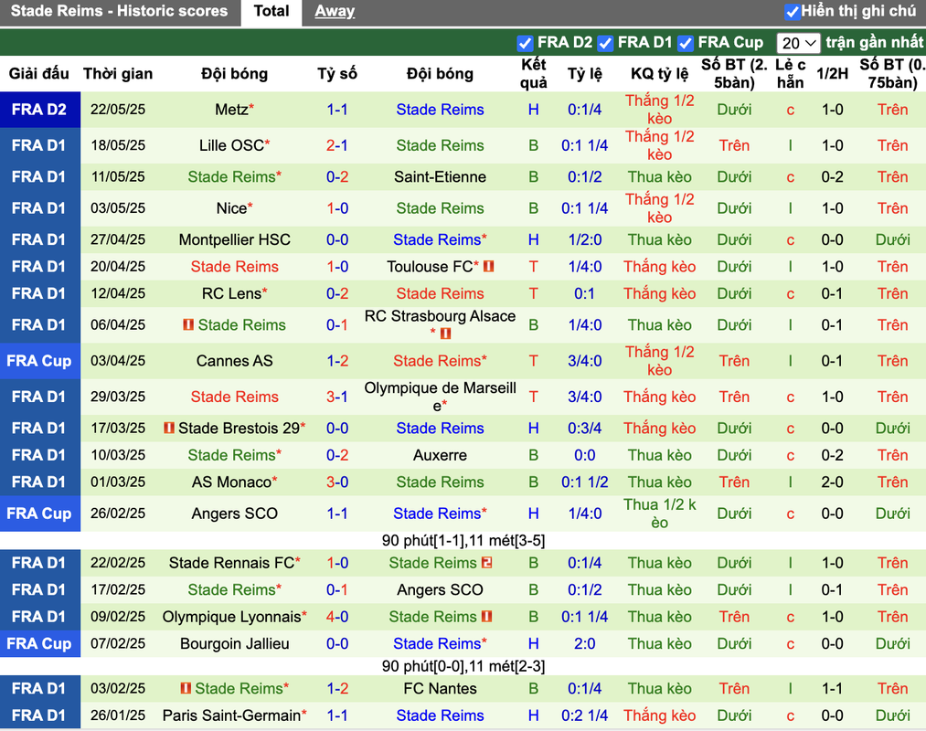Screen dimensions: 926x731
Task: Click the red card icon after Stade Reims on 09/02/25
Action: pyautogui.click(x=486, y=617)
